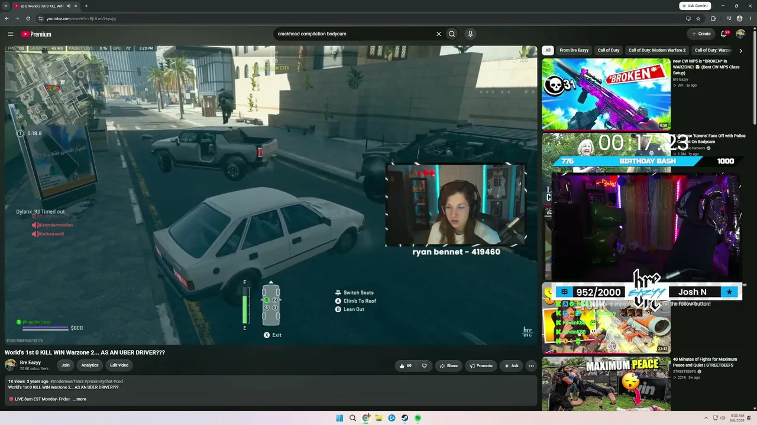Share the video

pyautogui.click(x=448, y=366)
